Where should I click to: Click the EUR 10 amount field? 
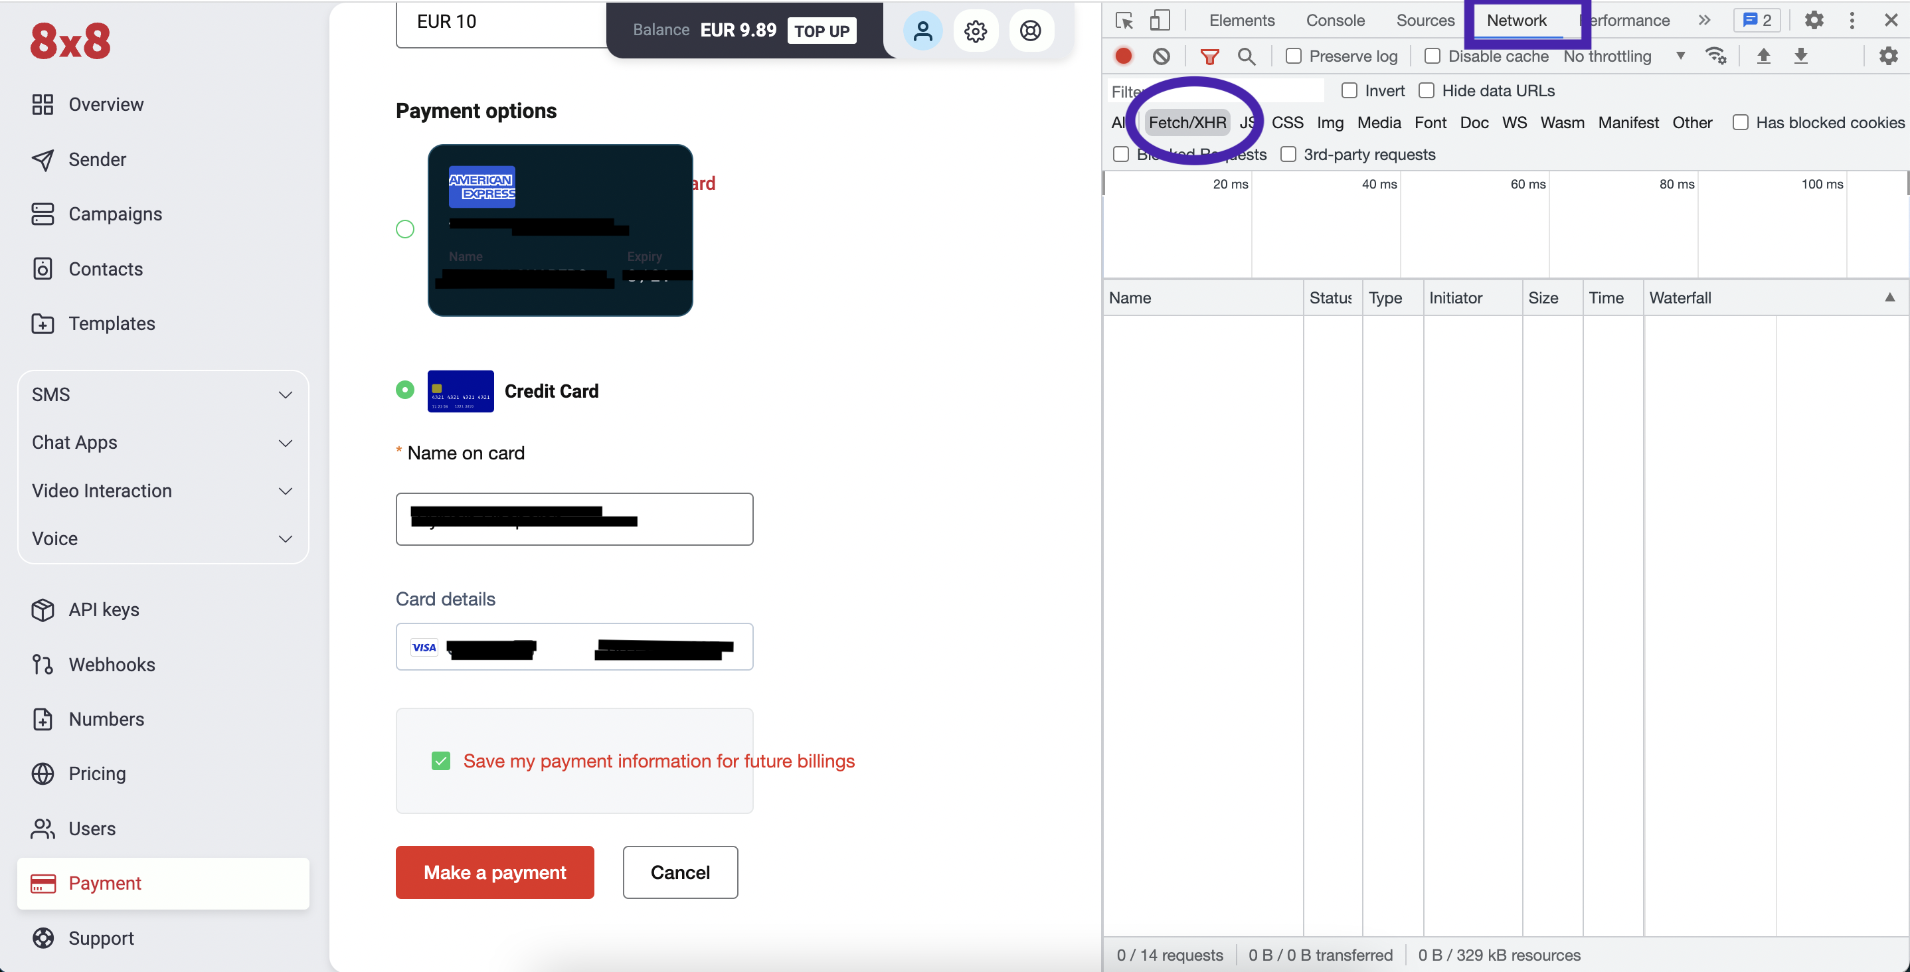(501, 24)
